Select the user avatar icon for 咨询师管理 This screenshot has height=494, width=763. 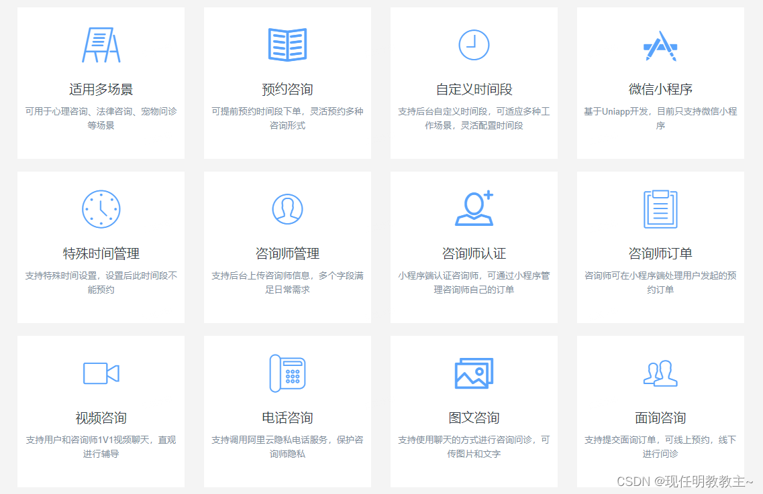click(x=287, y=209)
